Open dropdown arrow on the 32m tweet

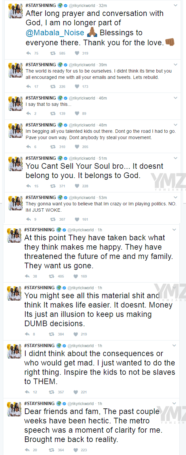coord(175,6)
